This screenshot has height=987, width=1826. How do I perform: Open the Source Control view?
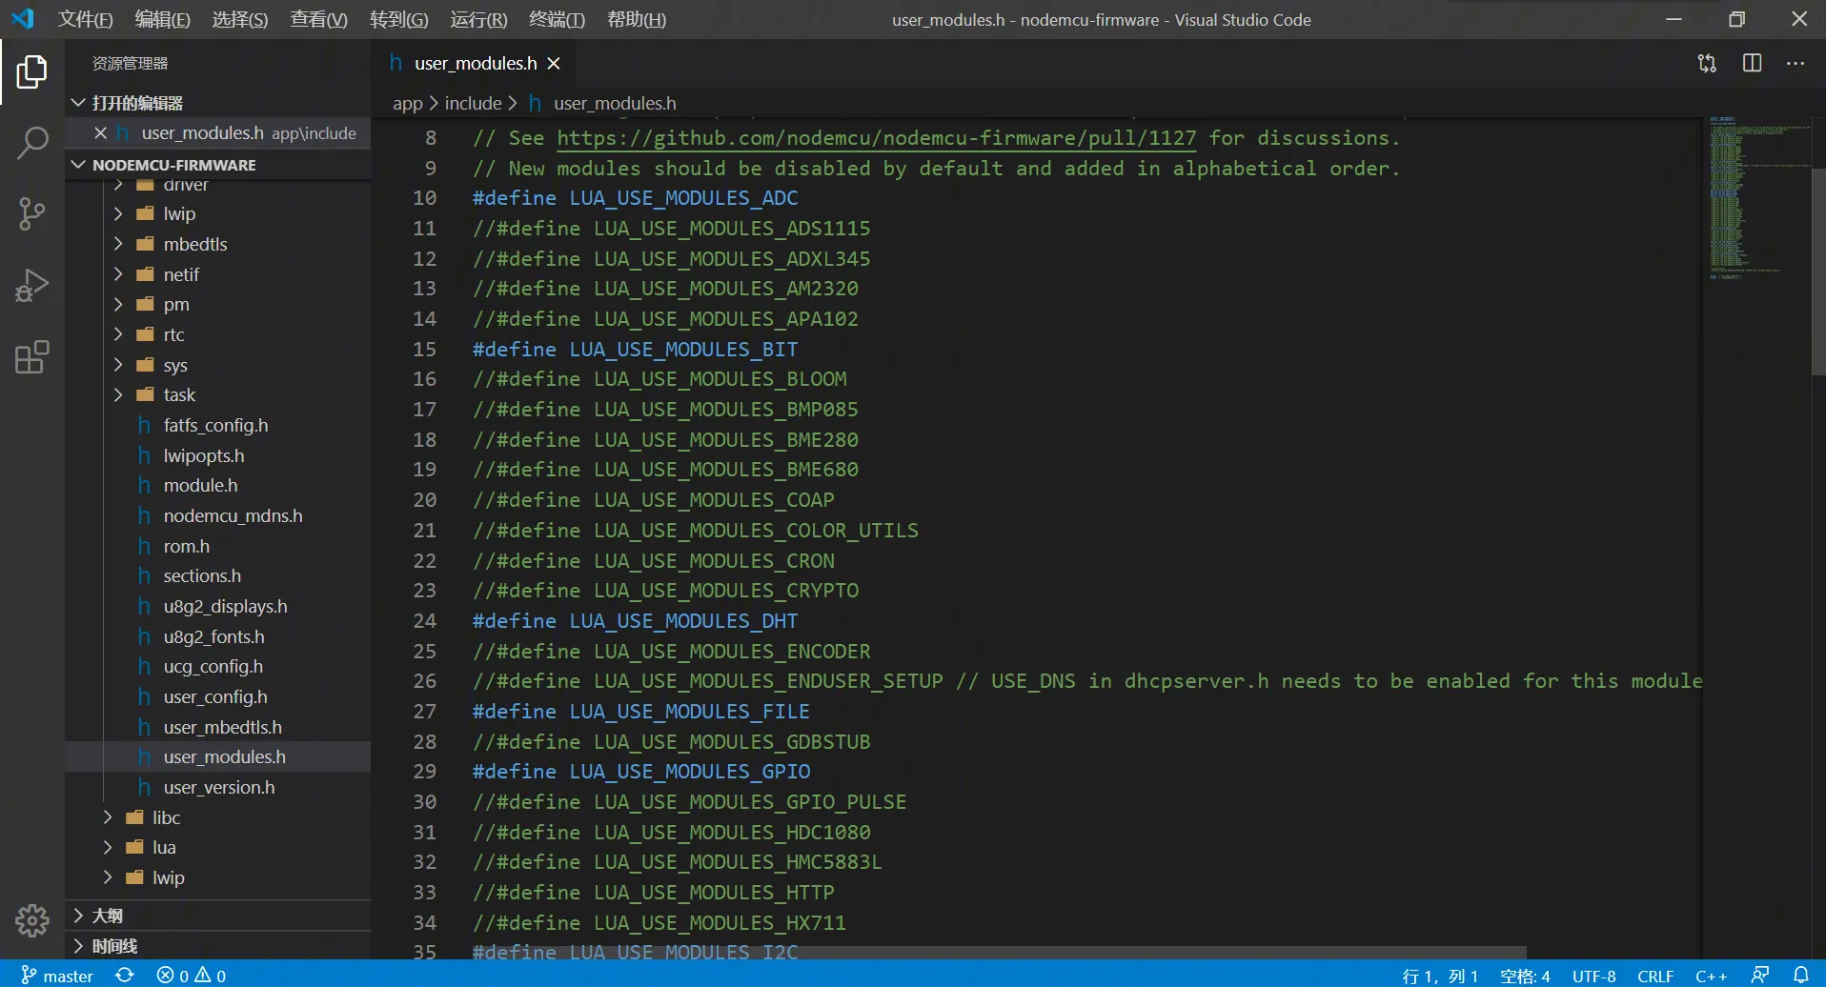(32, 213)
